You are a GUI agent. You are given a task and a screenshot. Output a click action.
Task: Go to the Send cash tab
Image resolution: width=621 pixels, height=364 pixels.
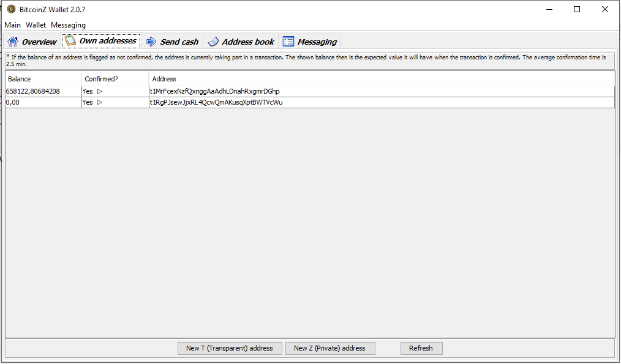pyautogui.click(x=172, y=42)
